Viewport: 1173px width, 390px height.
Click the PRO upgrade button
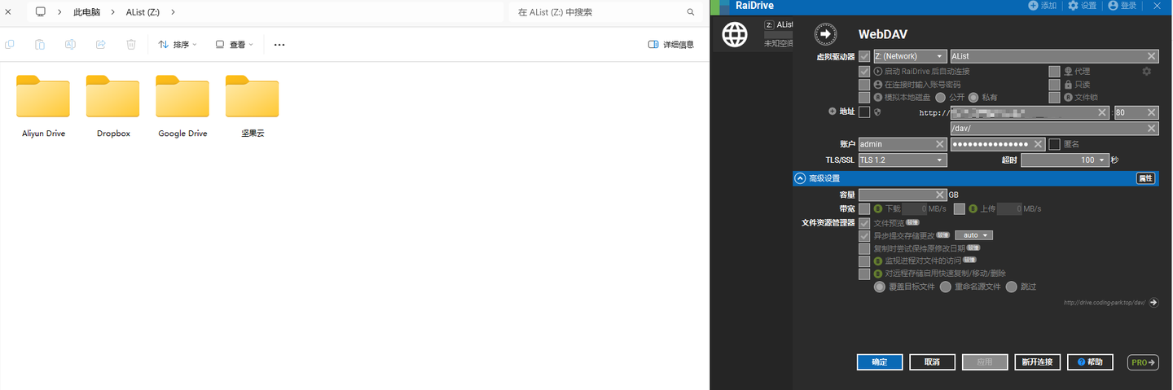point(1143,362)
